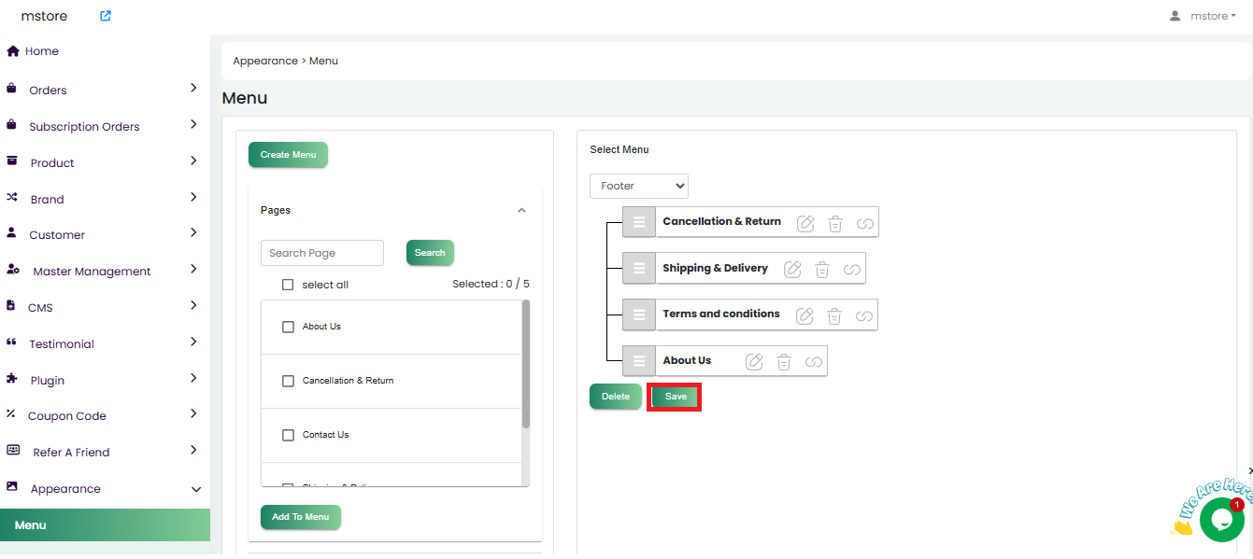Click trash icon on About Us item
This screenshot has height=559, width=1253.
[784, 362]
